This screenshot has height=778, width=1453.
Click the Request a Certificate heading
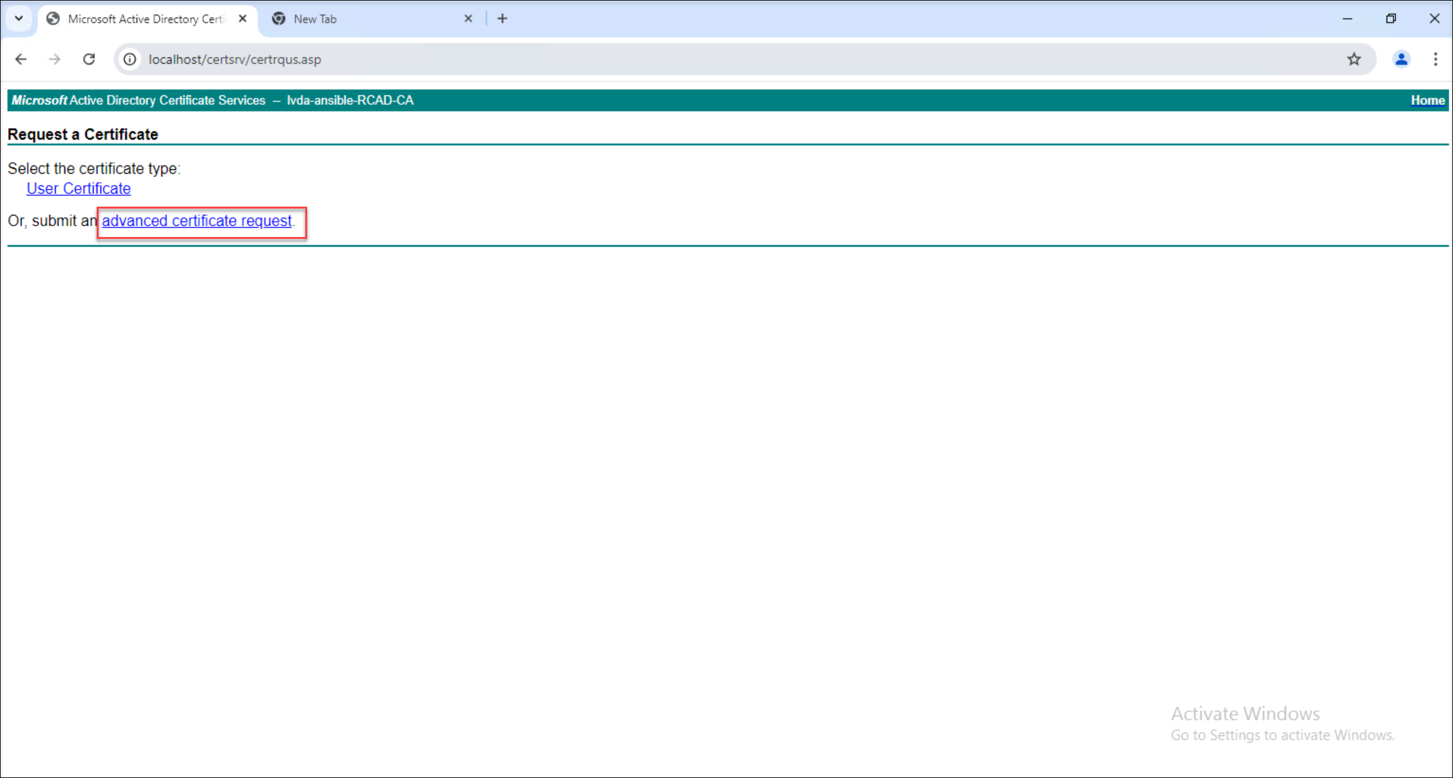click(x=83, y=134)
